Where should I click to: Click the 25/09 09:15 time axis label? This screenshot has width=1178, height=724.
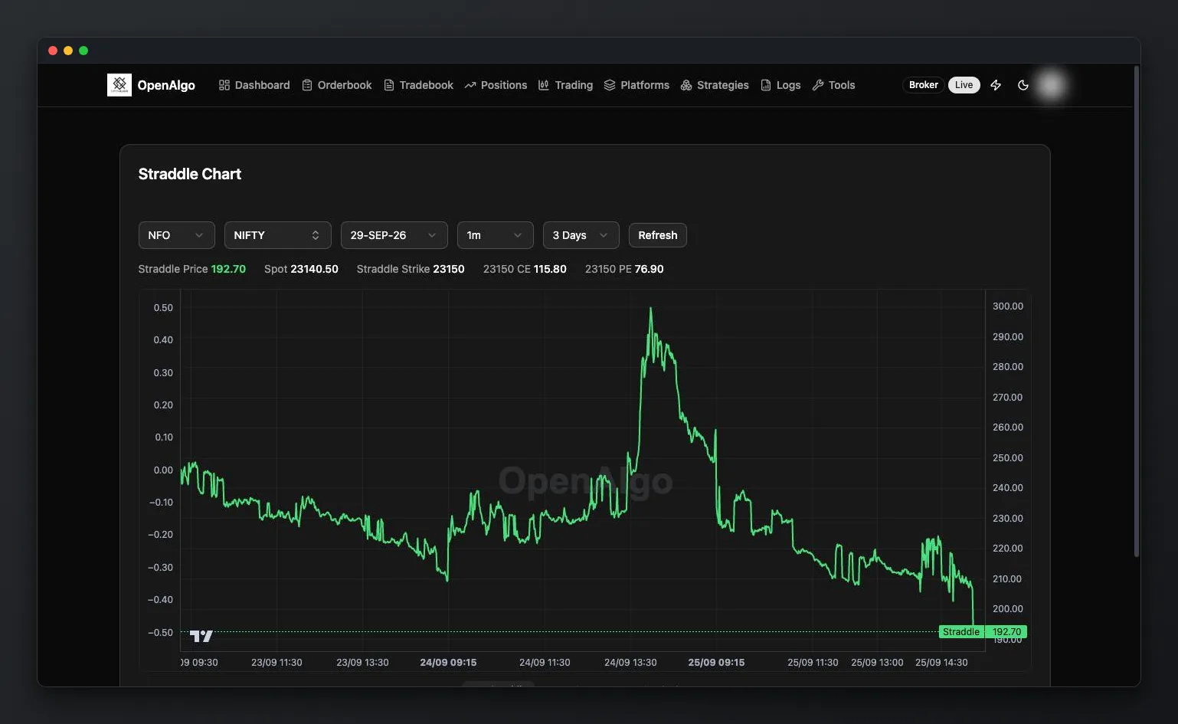coord(716,663)
